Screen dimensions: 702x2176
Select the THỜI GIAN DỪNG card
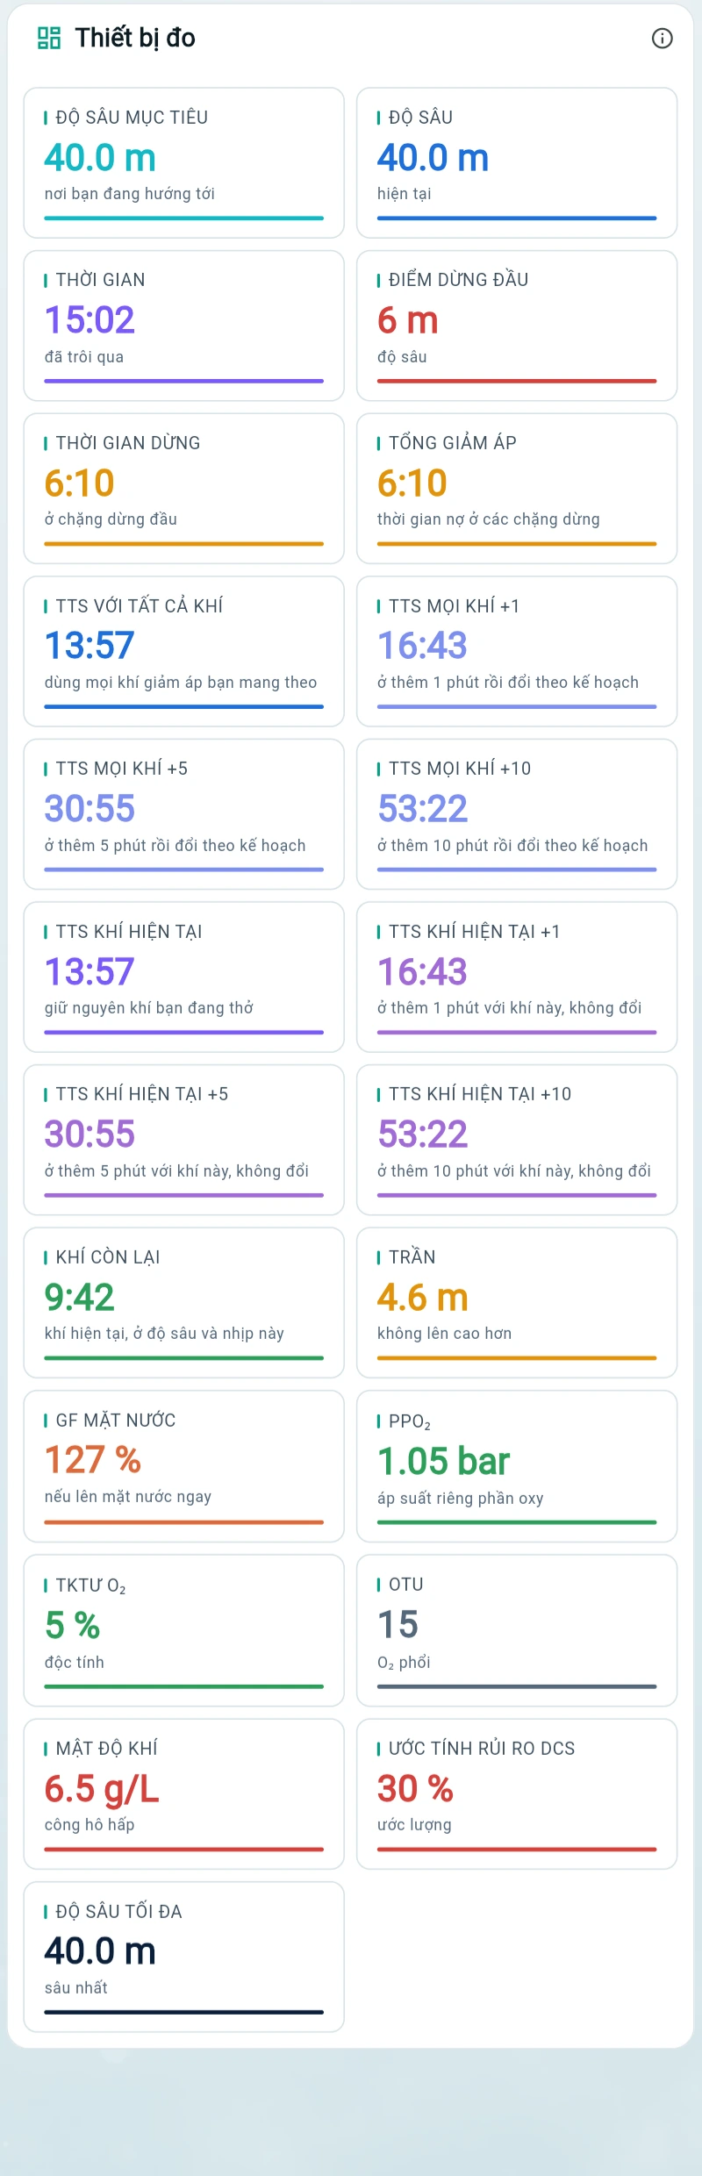184,488
